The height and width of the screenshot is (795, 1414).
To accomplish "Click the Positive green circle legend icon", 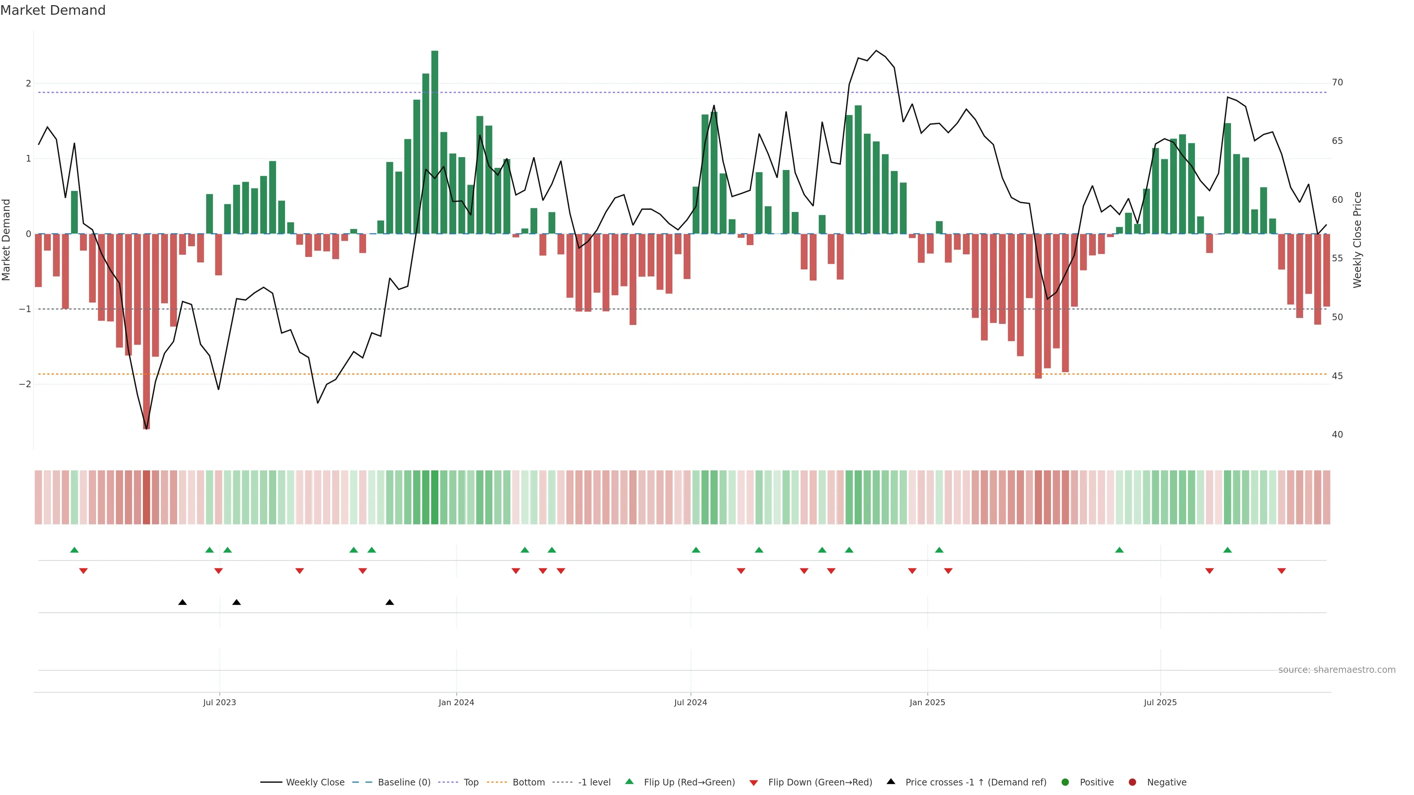I will pos(1065,782).
